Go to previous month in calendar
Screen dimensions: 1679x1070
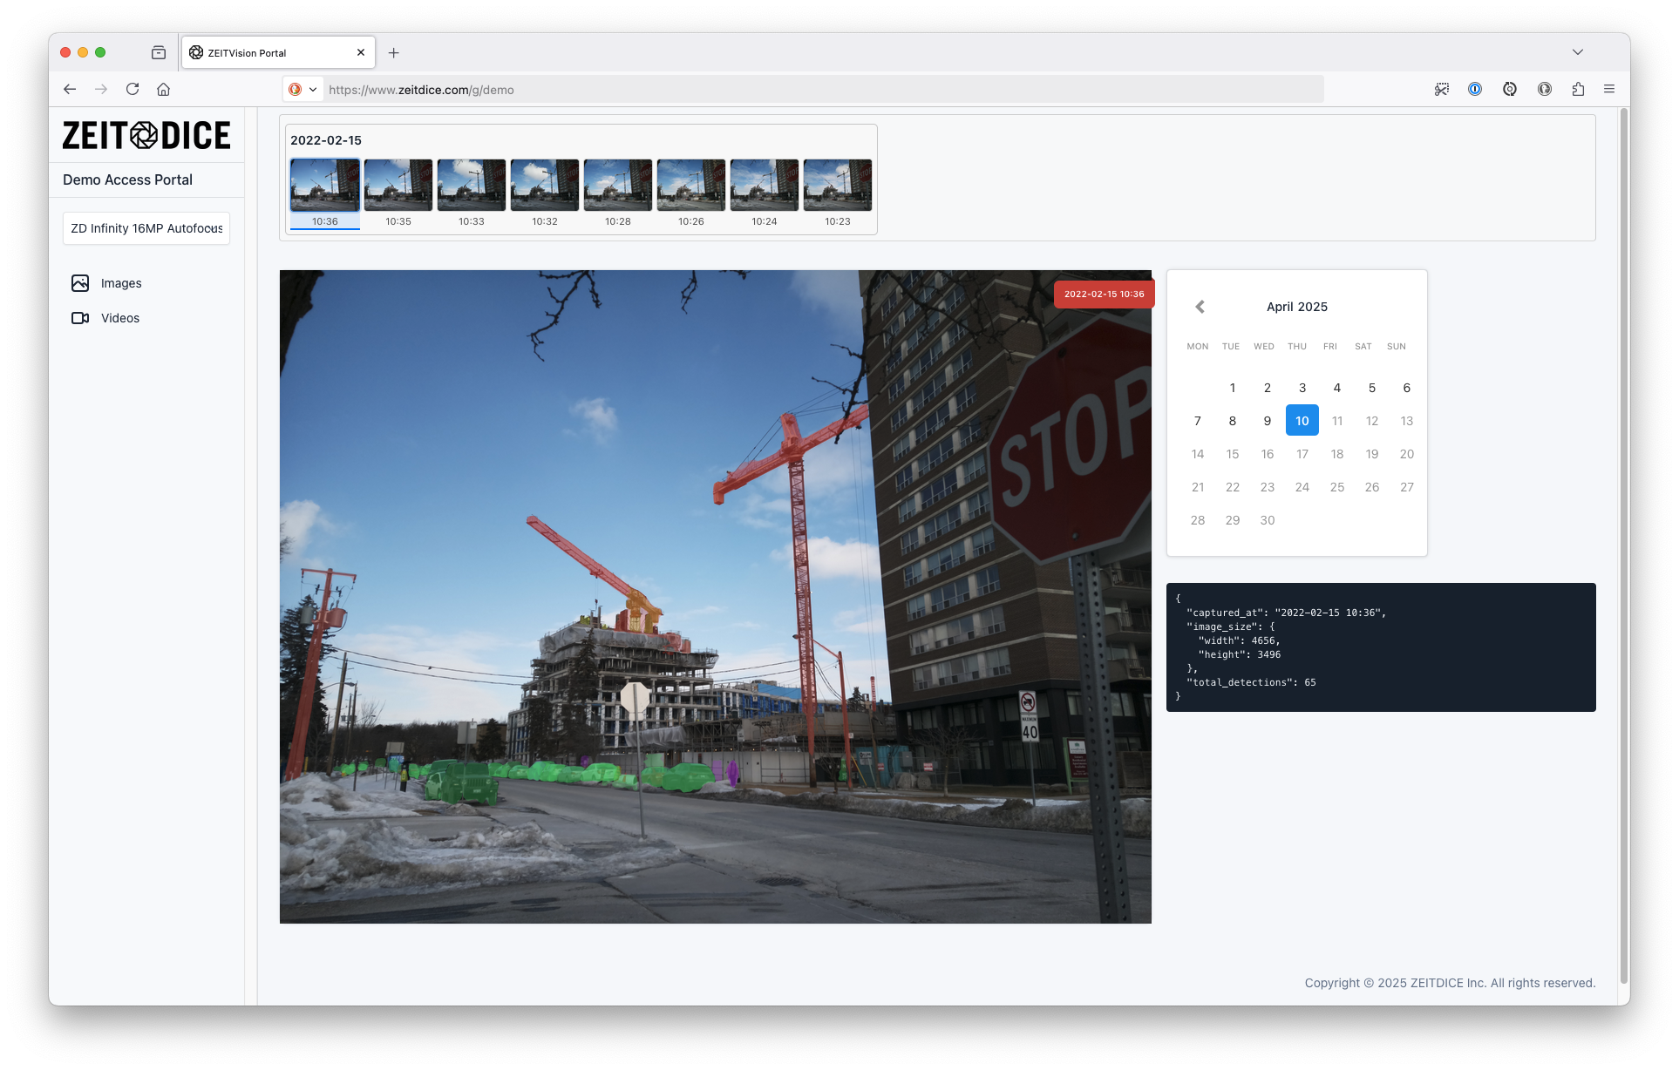coord(1200,307)
